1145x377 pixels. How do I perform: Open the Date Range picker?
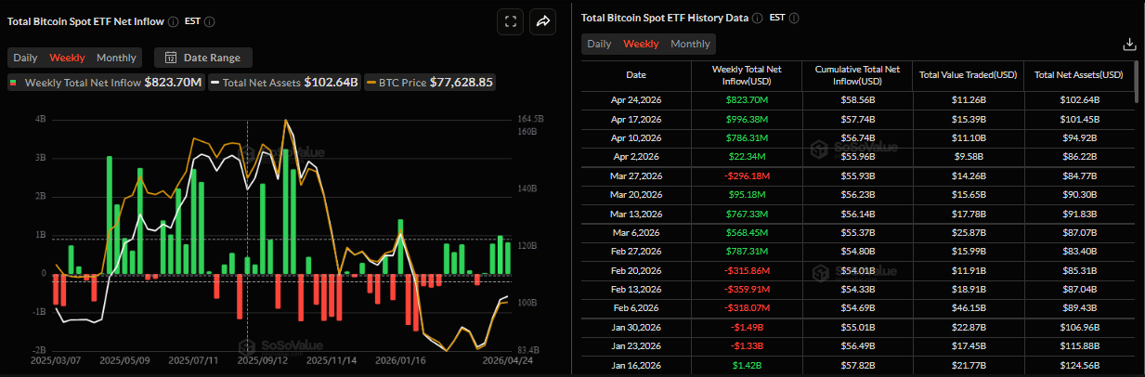202,58
